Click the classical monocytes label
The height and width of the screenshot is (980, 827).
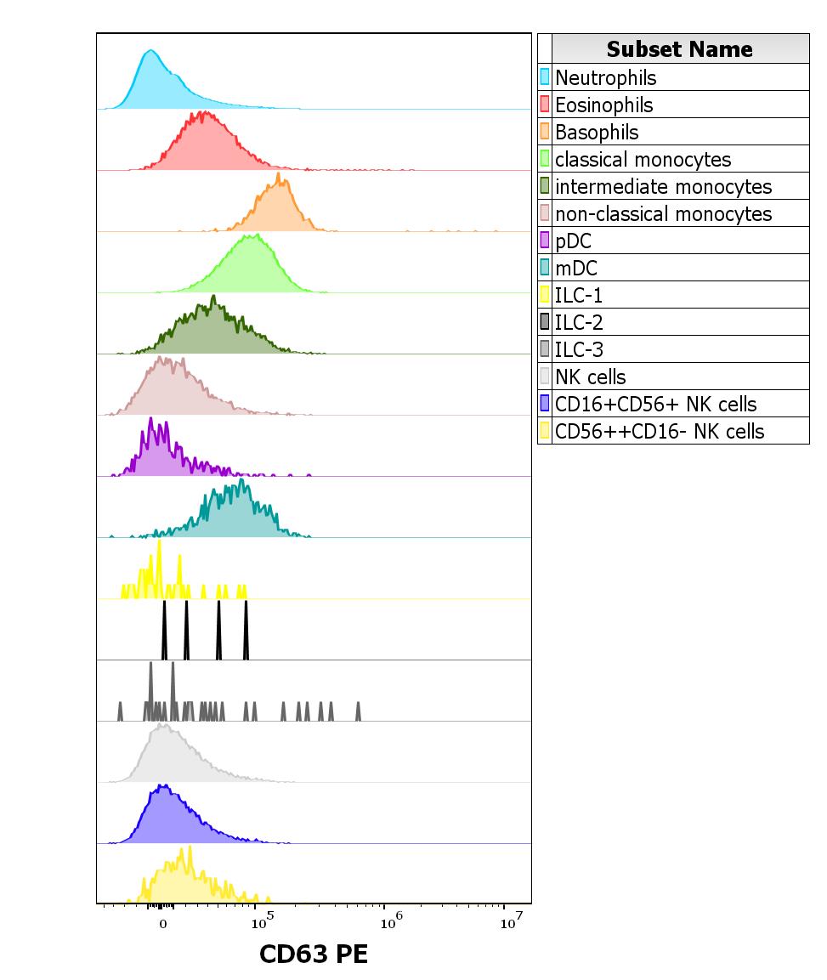643,160
